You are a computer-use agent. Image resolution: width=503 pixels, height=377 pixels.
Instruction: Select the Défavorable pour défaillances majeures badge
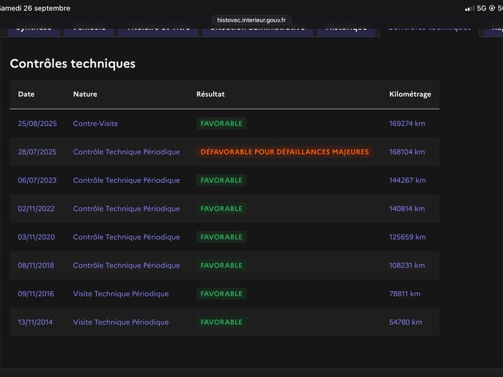(285, 151)
